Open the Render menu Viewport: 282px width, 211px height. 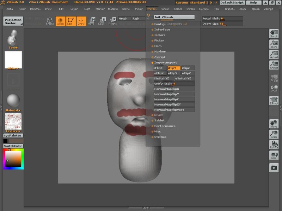pos(165,9)
